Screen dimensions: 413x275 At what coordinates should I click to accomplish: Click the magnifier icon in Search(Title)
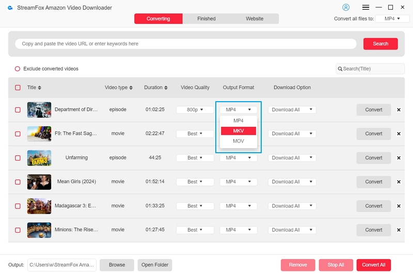tap(340, 69)
